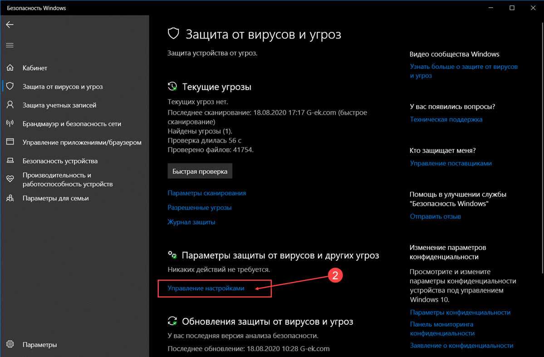Click the device security laptop icon
The image size is (544, 357).
tap(10, 161)
